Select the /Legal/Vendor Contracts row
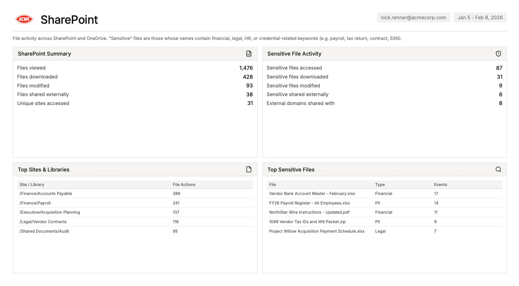Viewport: 519px width, 286px height. [x=135, y=222]
